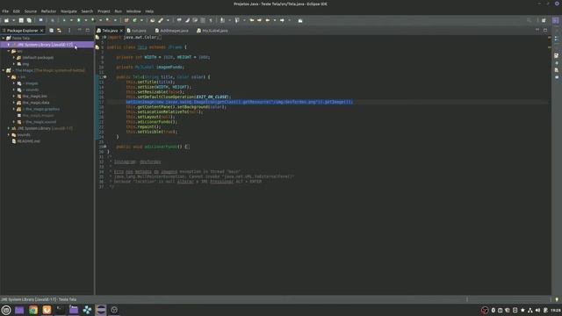Open the New Java Class dropdown arrow
This screenshot has width=562, height=316.
(141, 20)
